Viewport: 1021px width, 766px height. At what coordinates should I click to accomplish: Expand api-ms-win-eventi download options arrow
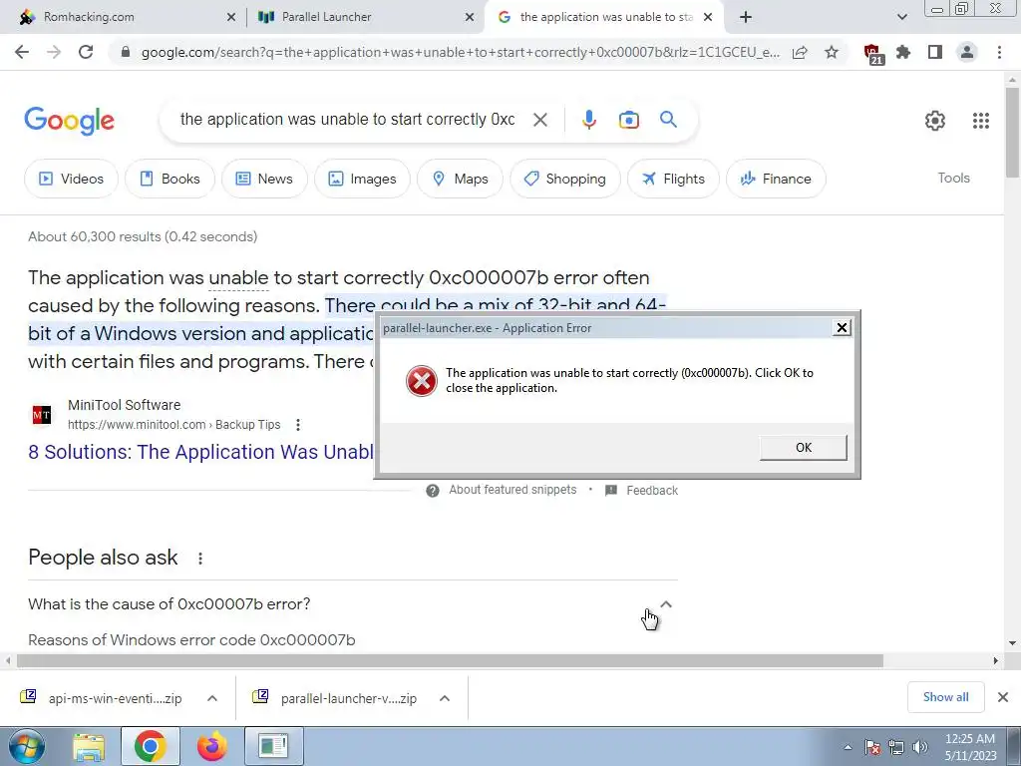[211, 698]
